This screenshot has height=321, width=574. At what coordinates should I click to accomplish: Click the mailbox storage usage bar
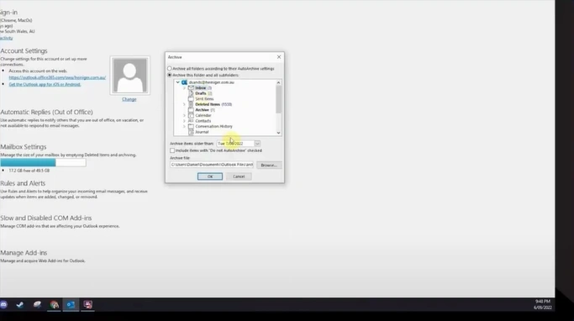click(43, 162)
